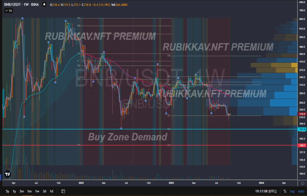Screen dimensions: 307x196
Task: Click the 2023 label on time axis
Action: pos(171,183)
